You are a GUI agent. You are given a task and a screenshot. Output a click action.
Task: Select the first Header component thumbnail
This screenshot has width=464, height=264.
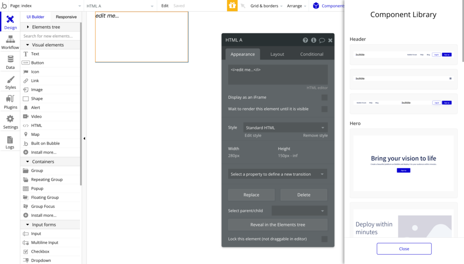[x=404, y=55]
